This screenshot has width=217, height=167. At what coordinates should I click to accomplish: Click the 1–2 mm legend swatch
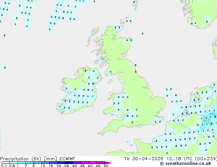pyautogui.click(x=22, y=163)
